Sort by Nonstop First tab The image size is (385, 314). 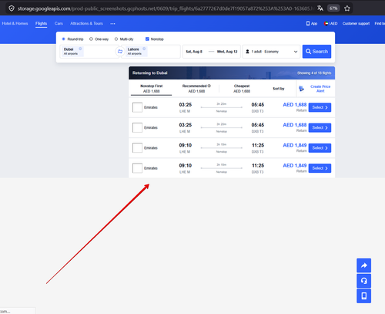152,89
